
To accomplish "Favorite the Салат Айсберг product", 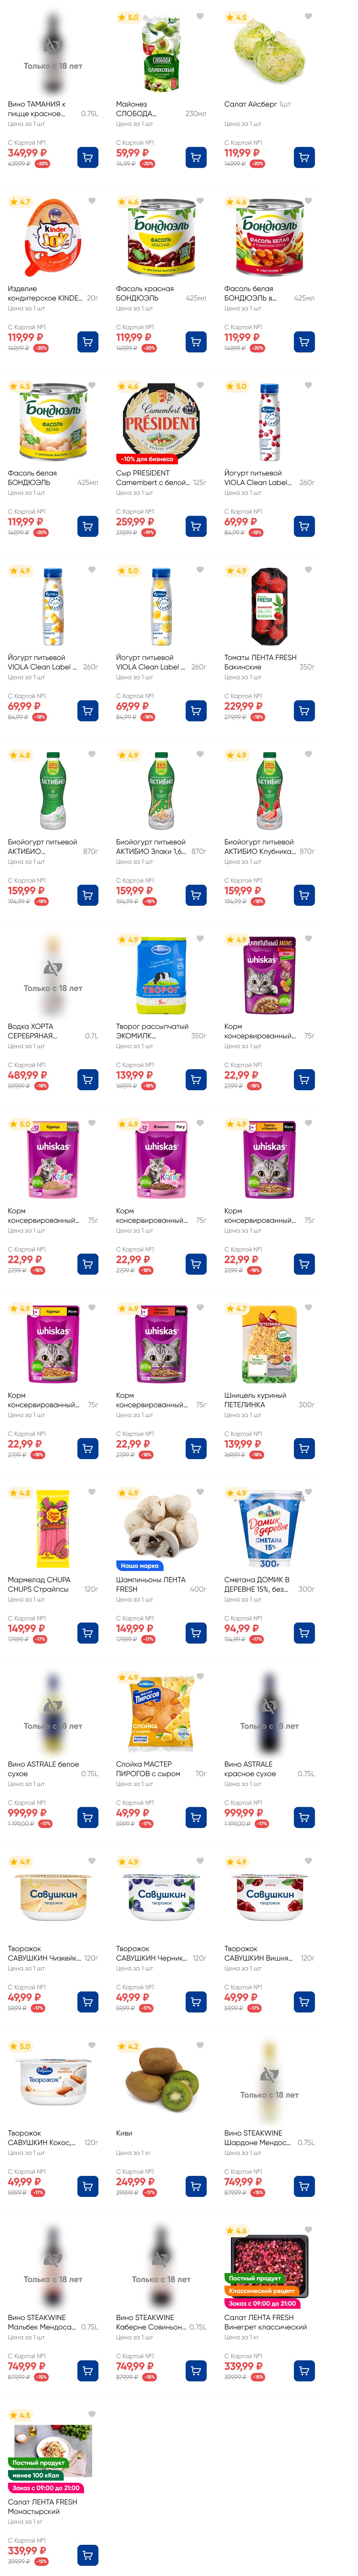I will pyautogui.click(x=308, y=17).
